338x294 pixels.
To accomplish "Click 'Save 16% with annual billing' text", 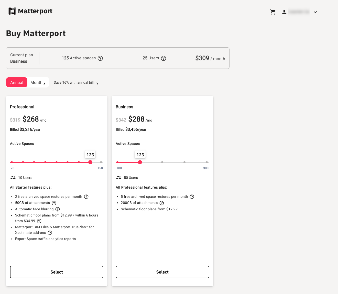I will (76, 82).
